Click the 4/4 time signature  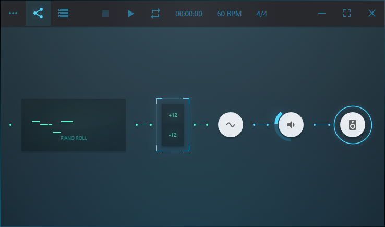click(x=261, y=14)
